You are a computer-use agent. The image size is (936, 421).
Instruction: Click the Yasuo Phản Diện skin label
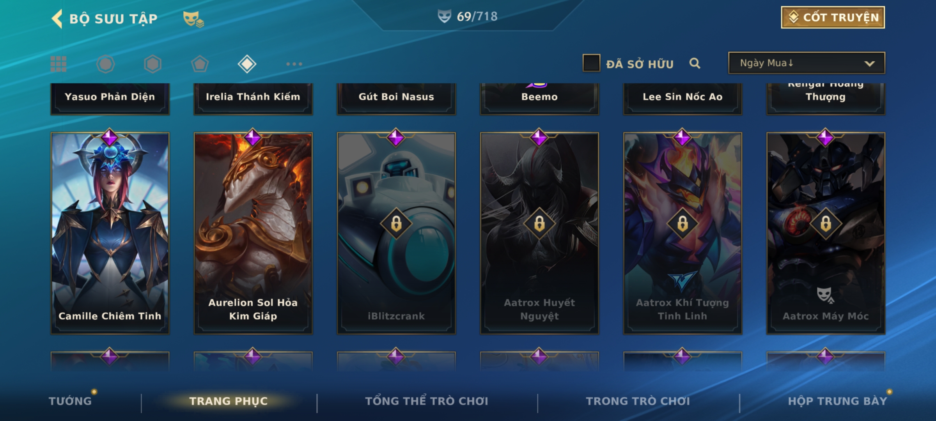click(110, 97)
